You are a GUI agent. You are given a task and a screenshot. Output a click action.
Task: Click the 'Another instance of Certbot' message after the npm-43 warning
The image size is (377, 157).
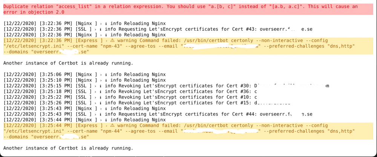68,63
